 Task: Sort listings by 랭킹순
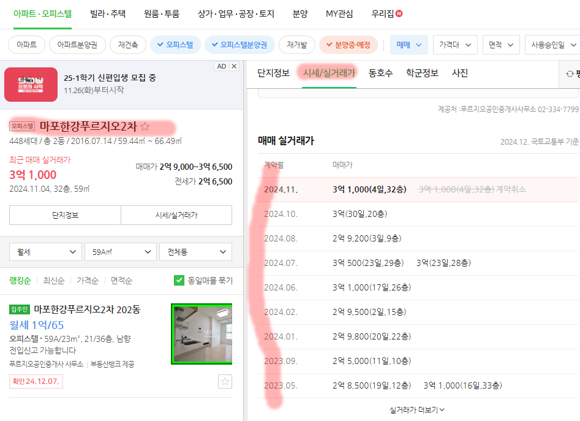20,281
